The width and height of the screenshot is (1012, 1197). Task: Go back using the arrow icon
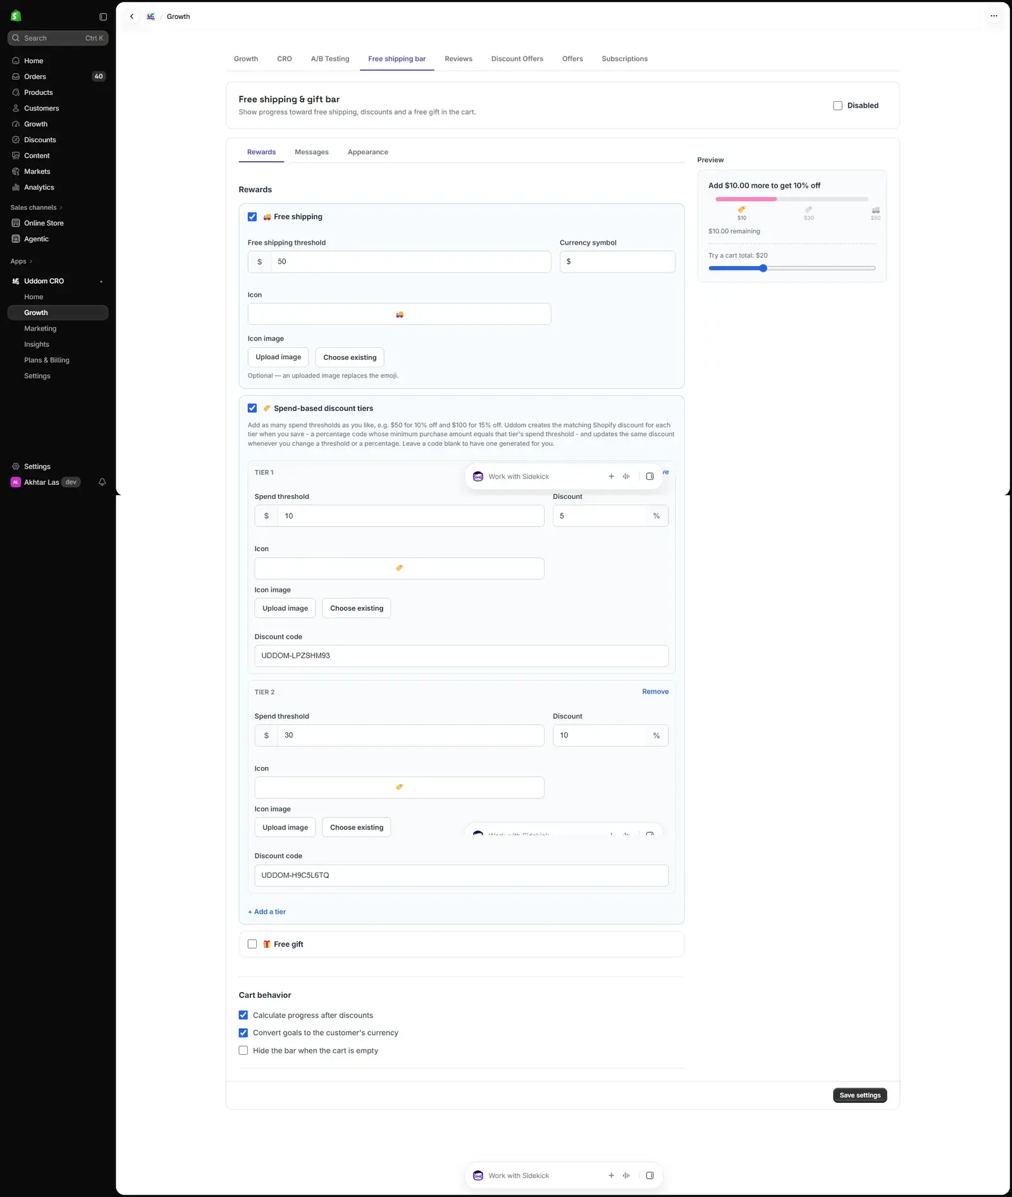click(132, 16)
